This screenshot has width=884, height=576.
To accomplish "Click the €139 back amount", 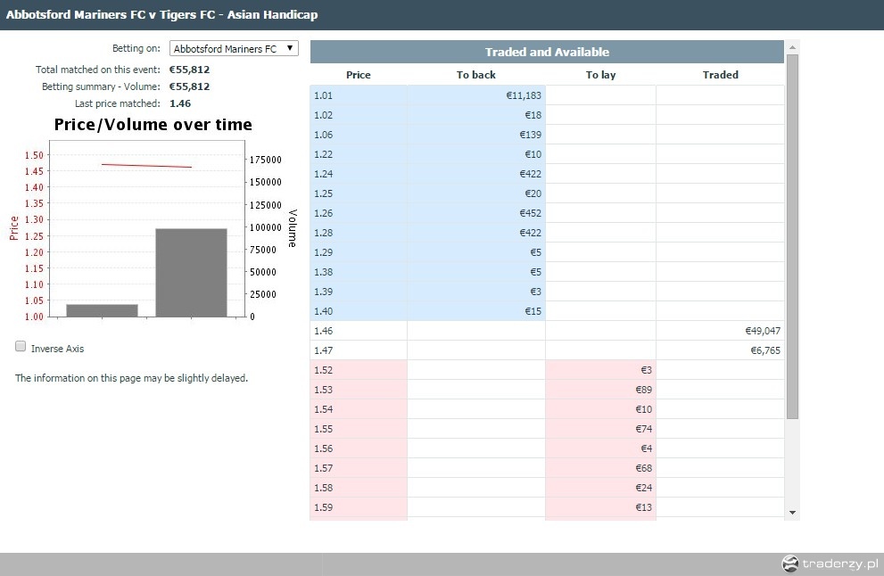I will [x=530, y=135].
